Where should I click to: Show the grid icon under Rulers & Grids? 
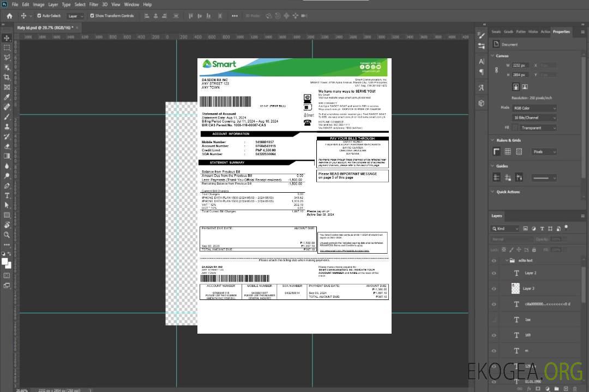pyautogui.click(x=508, y=151)
